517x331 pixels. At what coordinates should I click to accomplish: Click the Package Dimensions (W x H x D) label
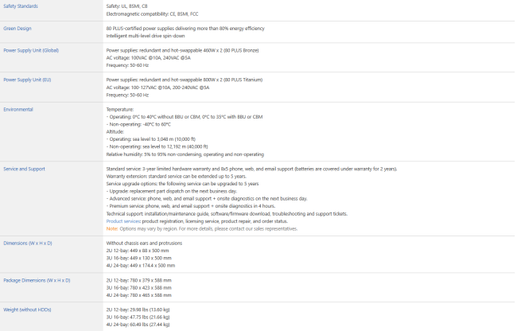(x=37, y=281)
